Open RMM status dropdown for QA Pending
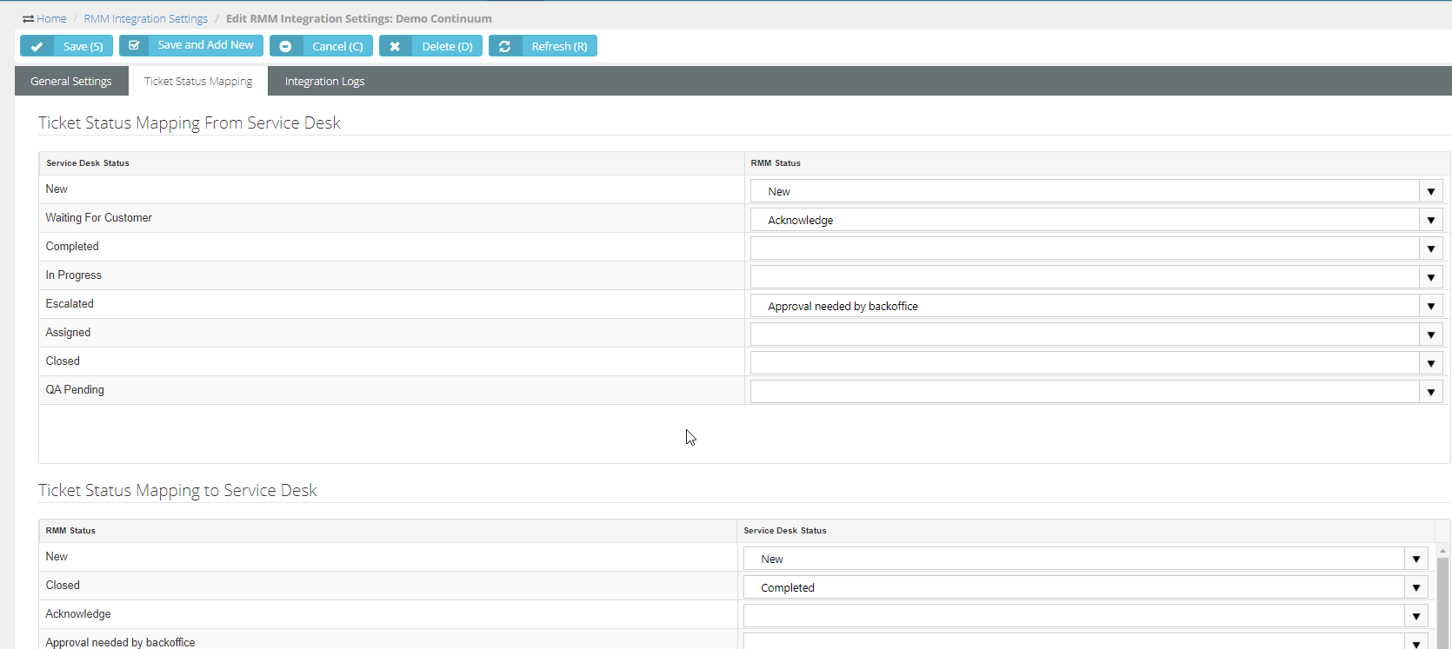This screenshot has width=1452, height=649. click(1430, 392)
